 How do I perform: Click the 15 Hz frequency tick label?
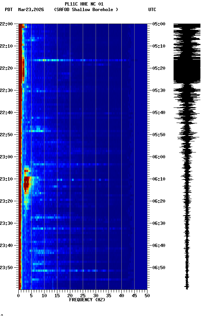click(x=57, y=296)
